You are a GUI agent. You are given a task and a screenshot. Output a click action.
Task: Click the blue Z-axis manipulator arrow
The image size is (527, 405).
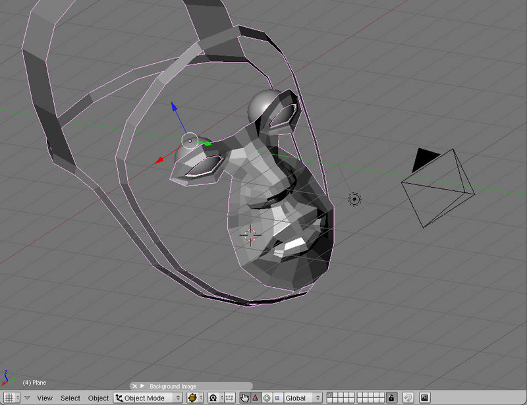coord(174,106)
